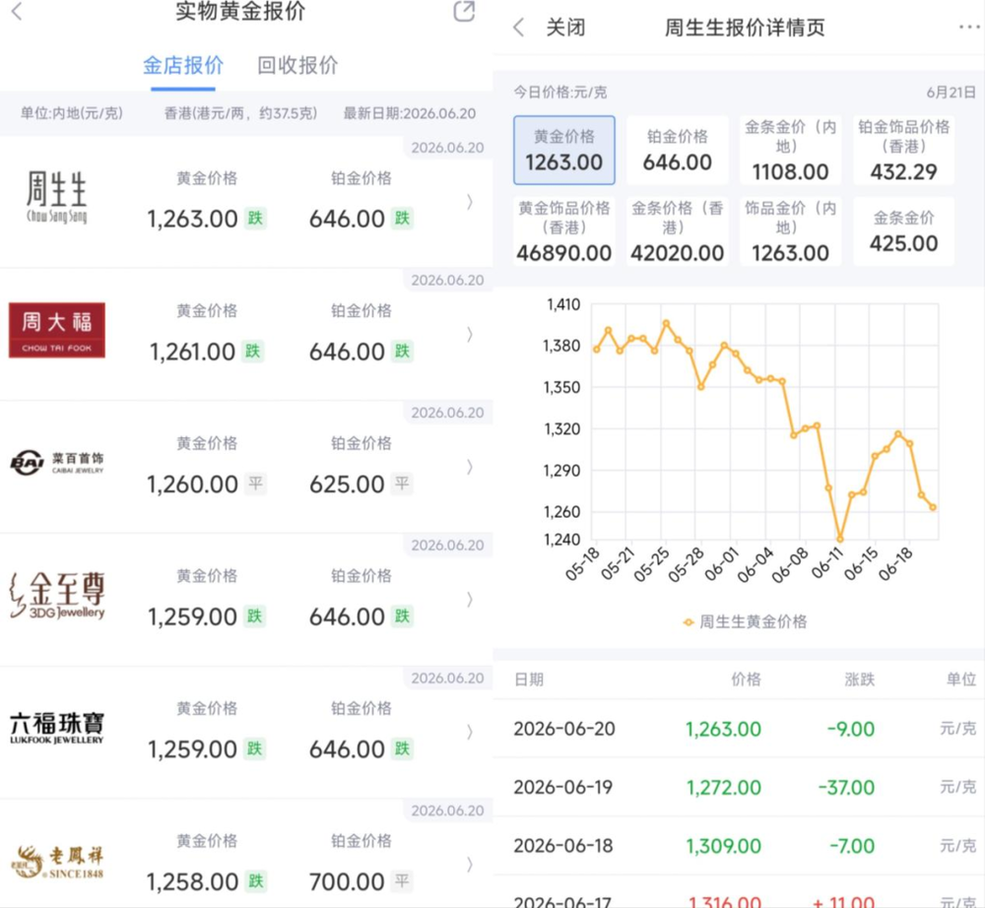The image size is (985, 908).
Task: Tap 单位:内地(元/克) label
Action: coord(72,113)
